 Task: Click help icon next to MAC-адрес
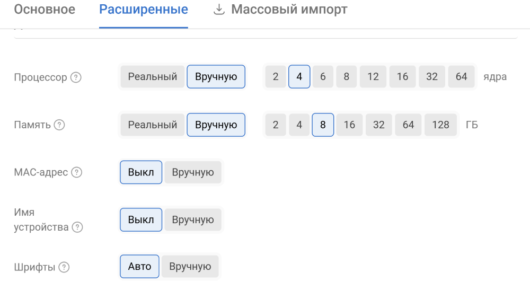(77, 172)
